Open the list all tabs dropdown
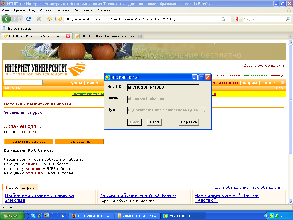293x220 pixels. coord(290,36)
